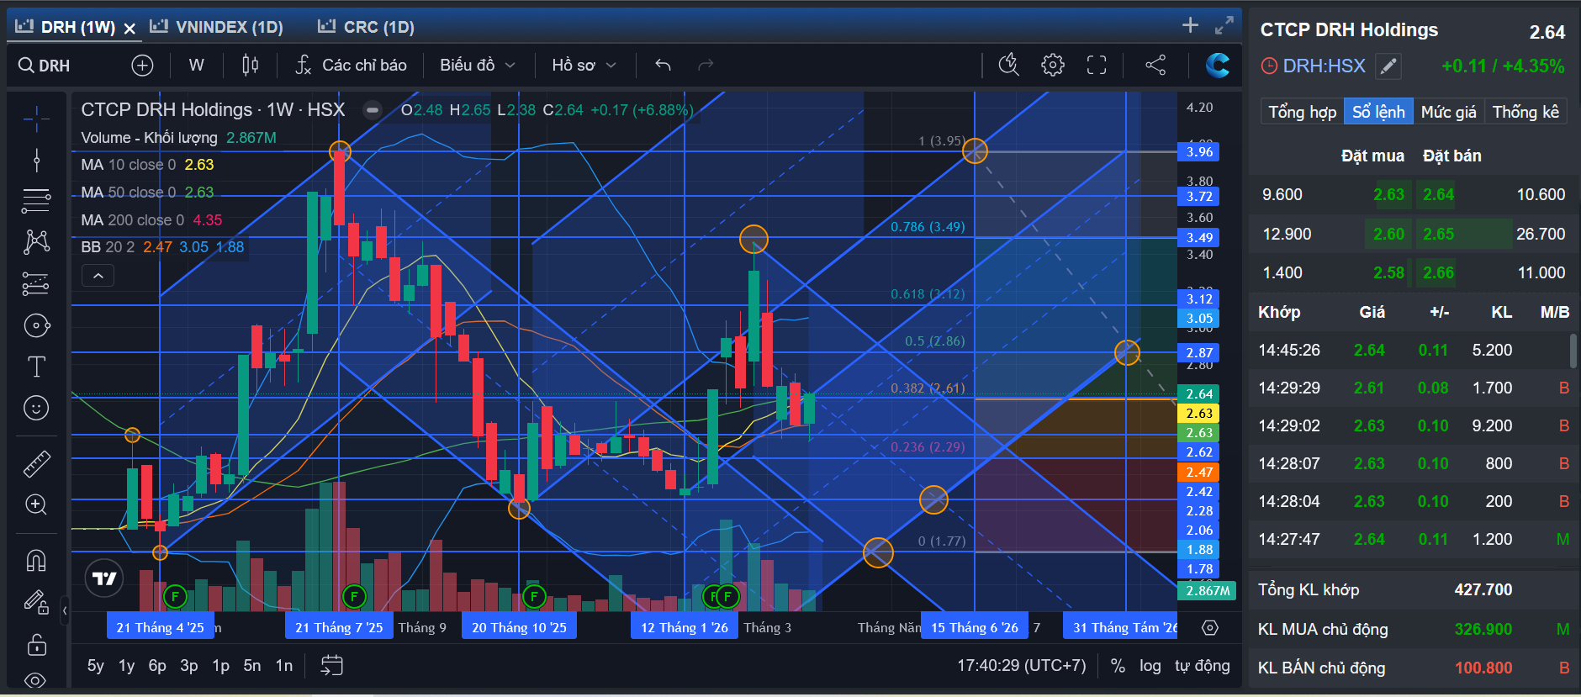Toggle the chart legend dash button beside HSX
This screenshot has height=697, width=1581.
[373, 110]
